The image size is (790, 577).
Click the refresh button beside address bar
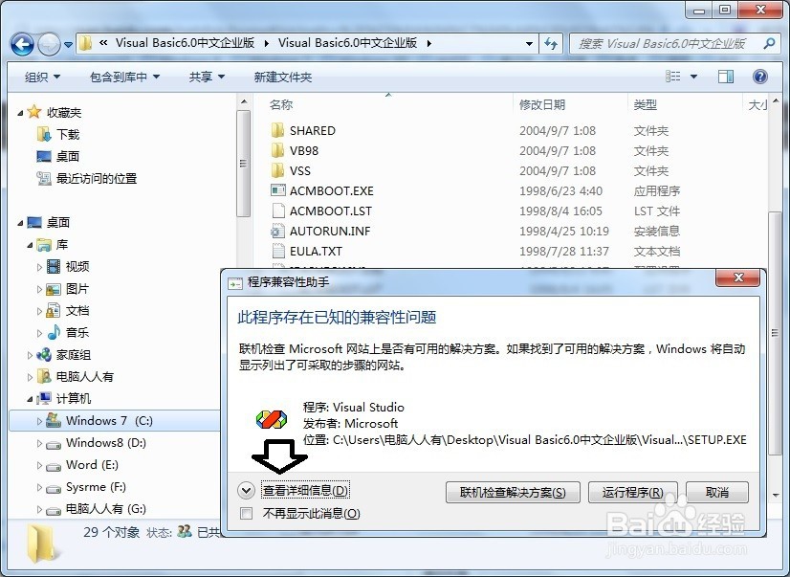click(551, 44)
